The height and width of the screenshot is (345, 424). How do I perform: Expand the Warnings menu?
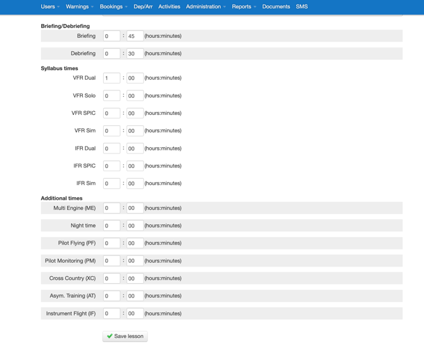[79, 7]
